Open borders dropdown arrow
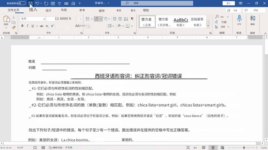Image resolution: width=268 pixels, height=150 pixels. pos(132,26)
